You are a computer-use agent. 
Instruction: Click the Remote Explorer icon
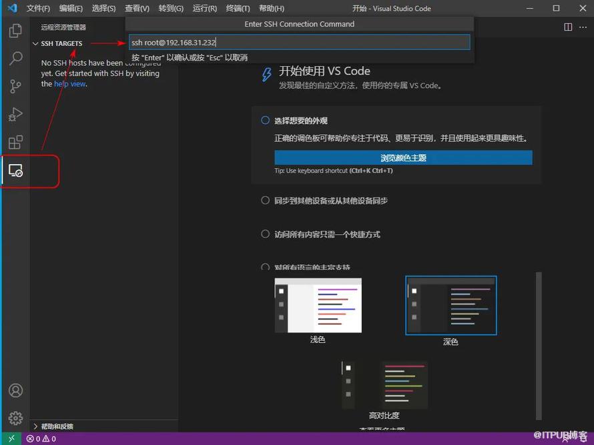(15, 171)
